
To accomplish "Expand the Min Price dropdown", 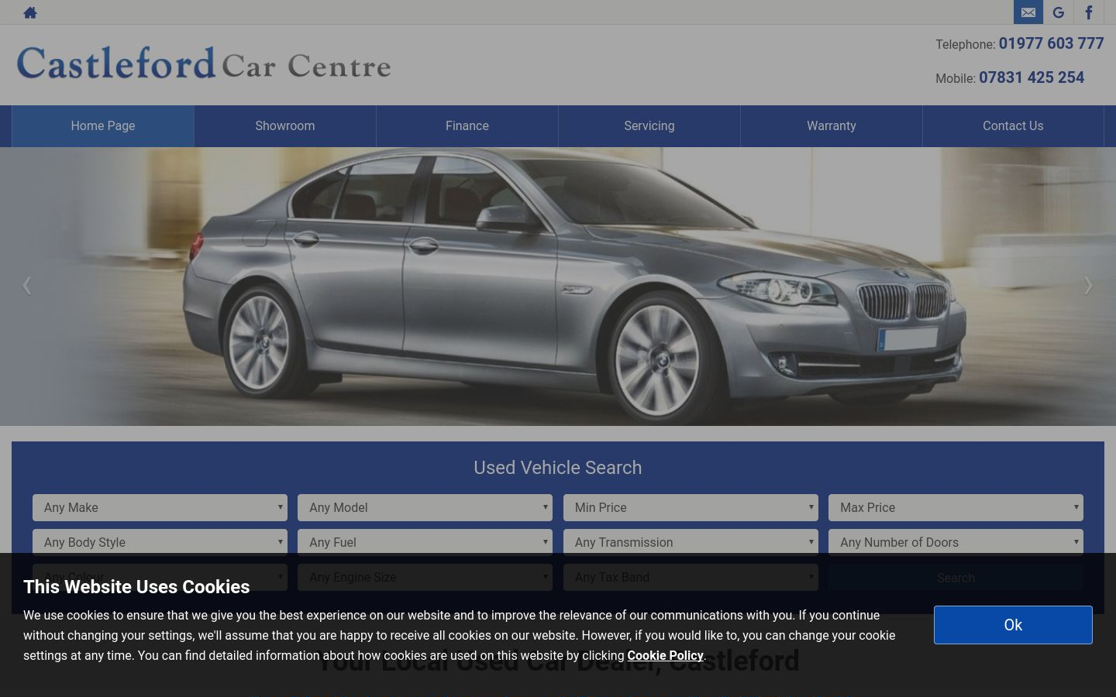I will 691,507.
